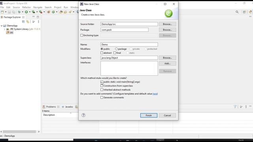Viewport: 253px width, 142px height.
Task: Check public static void main stub
Action: (x=102, y=82)
